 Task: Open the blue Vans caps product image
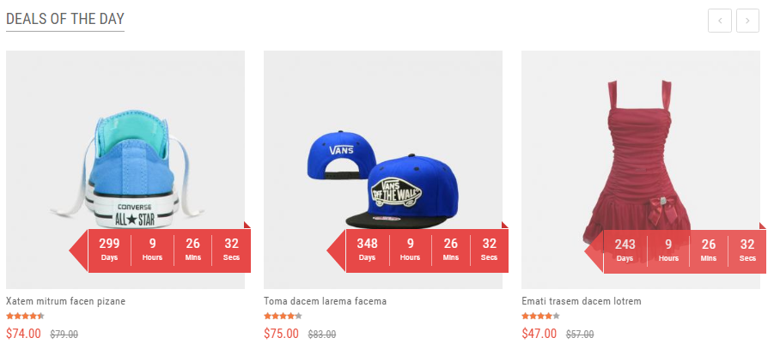coord(383,170)
